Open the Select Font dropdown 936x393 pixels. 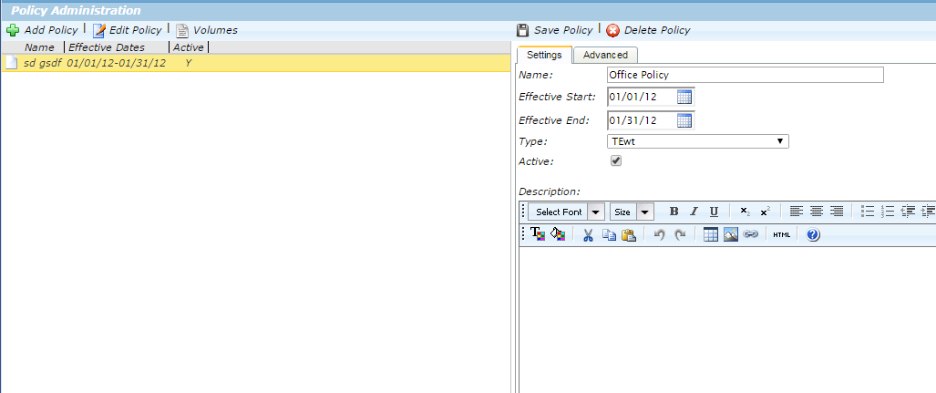tap(566, 212)
